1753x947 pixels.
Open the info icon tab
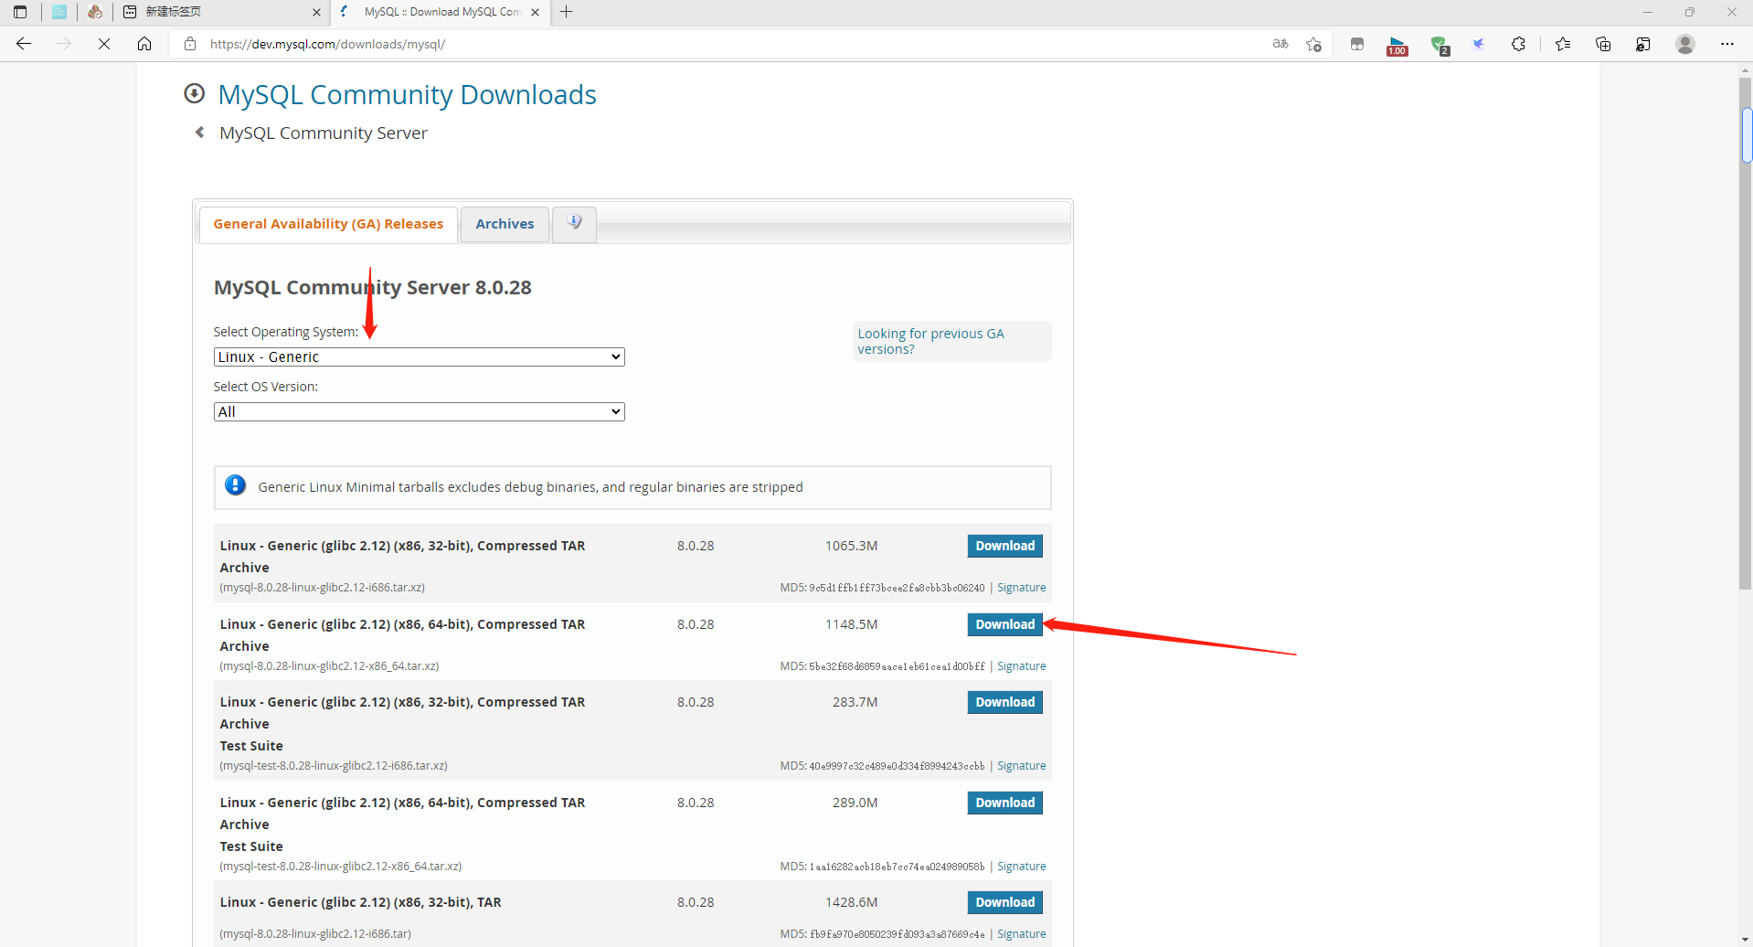[574, 223]
